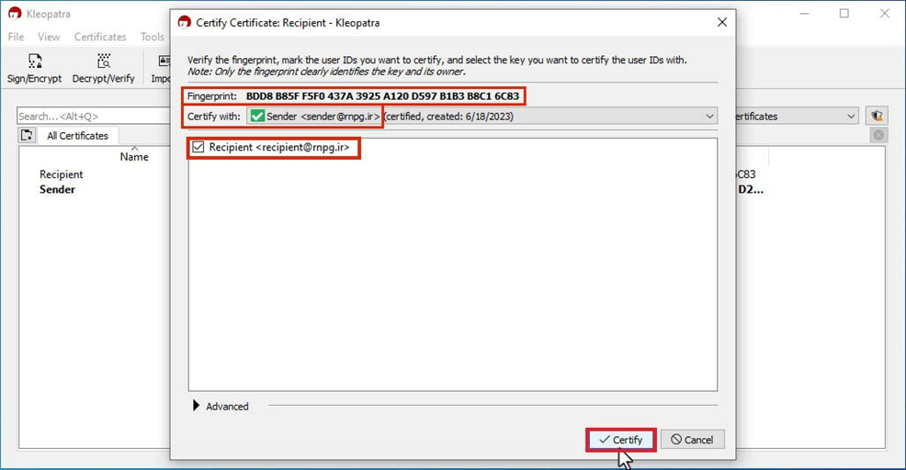Viewport: 906px width, 470px height.
Task: Minimize the Kleopatra main window
Action: tap(804, 13)
